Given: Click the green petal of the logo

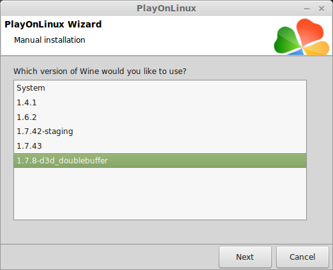Looking at the screenshot, I should [x=286, y=40].
